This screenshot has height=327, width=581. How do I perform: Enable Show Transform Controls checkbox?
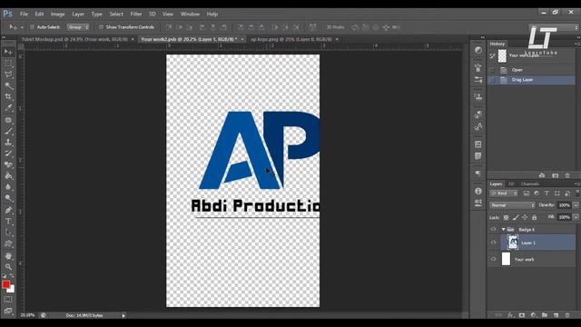pyautogui.click(x=101, y=27)
